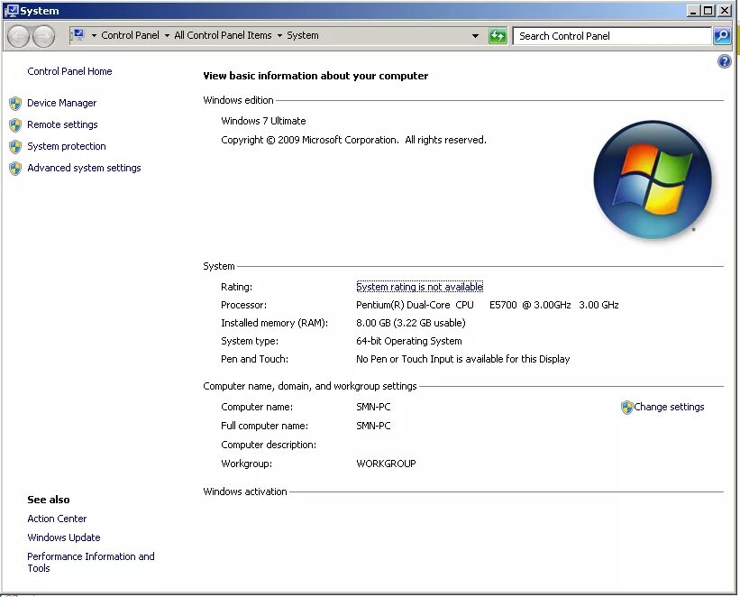Viewport: 740px width, 597px height.
Task: Open Advanced system settings
Action: pos(84,168)
